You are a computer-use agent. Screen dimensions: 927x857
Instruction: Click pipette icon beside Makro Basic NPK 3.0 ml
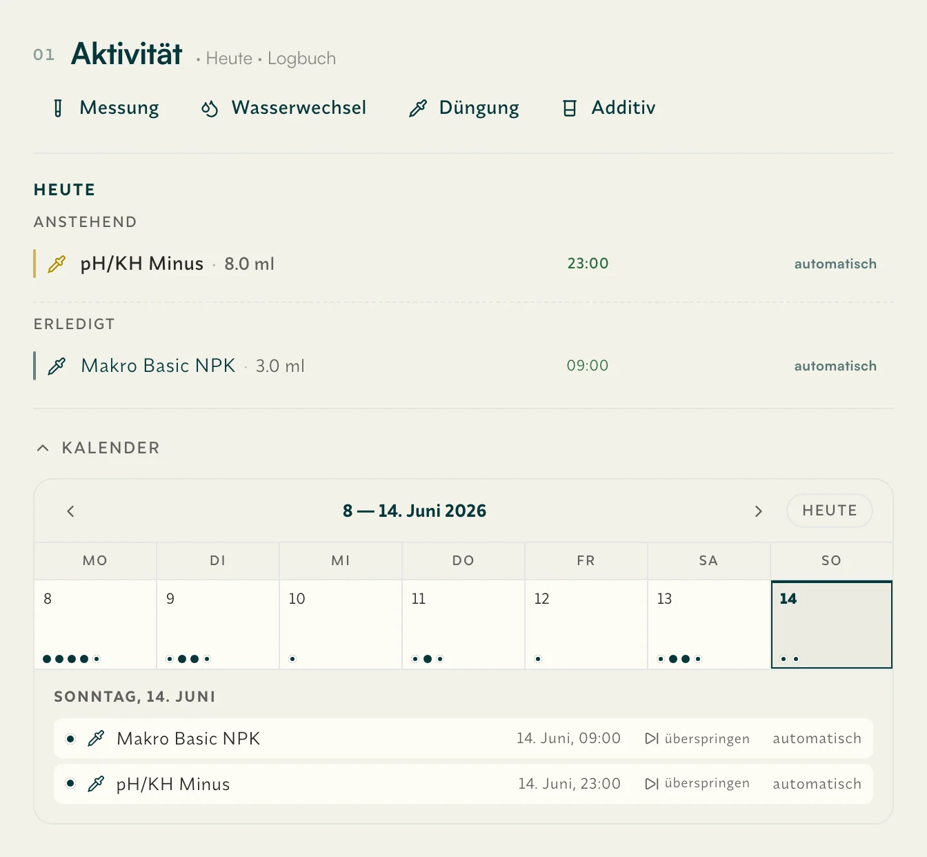[x=57, y=366]
